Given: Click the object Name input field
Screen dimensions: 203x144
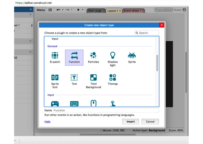Looking at the screenshot, I should point(106,110).
